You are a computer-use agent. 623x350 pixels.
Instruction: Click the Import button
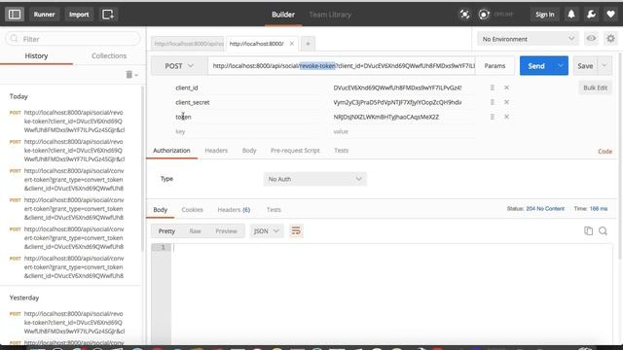[x=79, y=15]
